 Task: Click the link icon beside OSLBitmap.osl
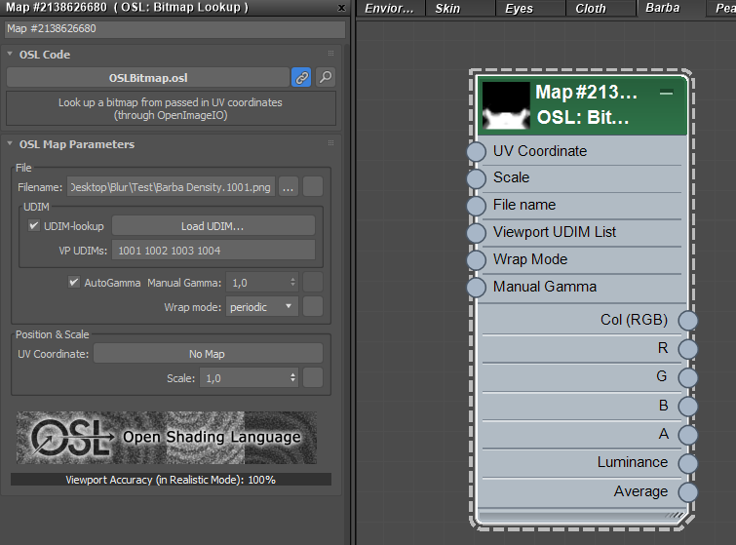302,77
